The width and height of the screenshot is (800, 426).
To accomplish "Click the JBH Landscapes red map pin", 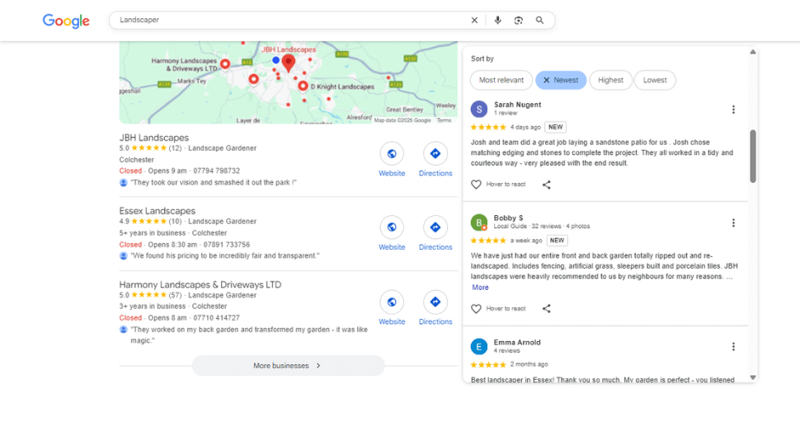I will click(x=289, y=63).
